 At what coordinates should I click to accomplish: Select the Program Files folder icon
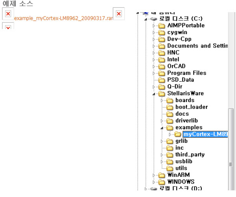(162, 73)
